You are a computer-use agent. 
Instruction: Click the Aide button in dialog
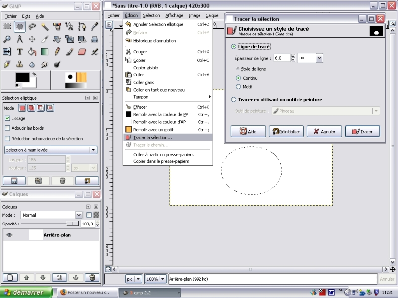click(248, 131)
